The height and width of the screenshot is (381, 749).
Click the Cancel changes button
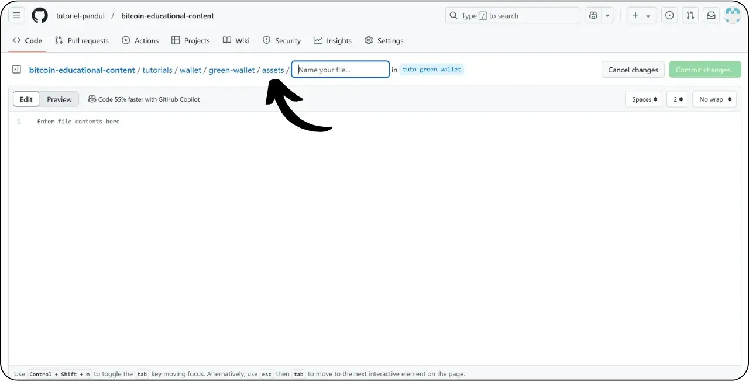pyautogui.click(x=633, y=69)
